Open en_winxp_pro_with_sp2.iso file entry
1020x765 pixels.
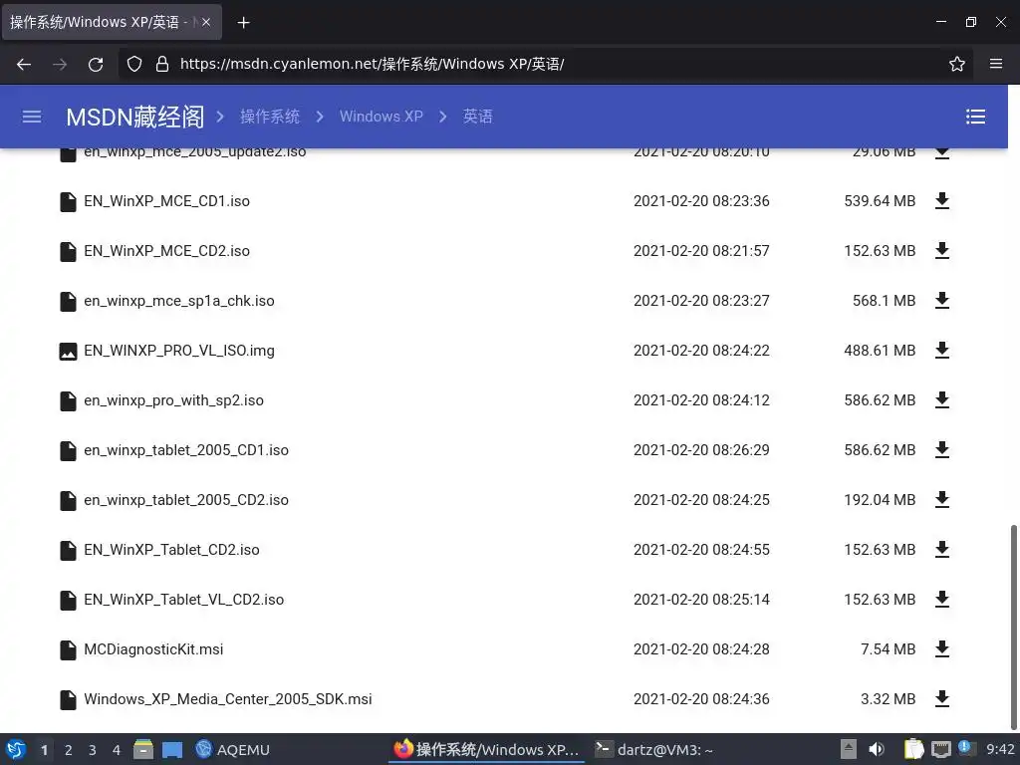tap(173, 400)
